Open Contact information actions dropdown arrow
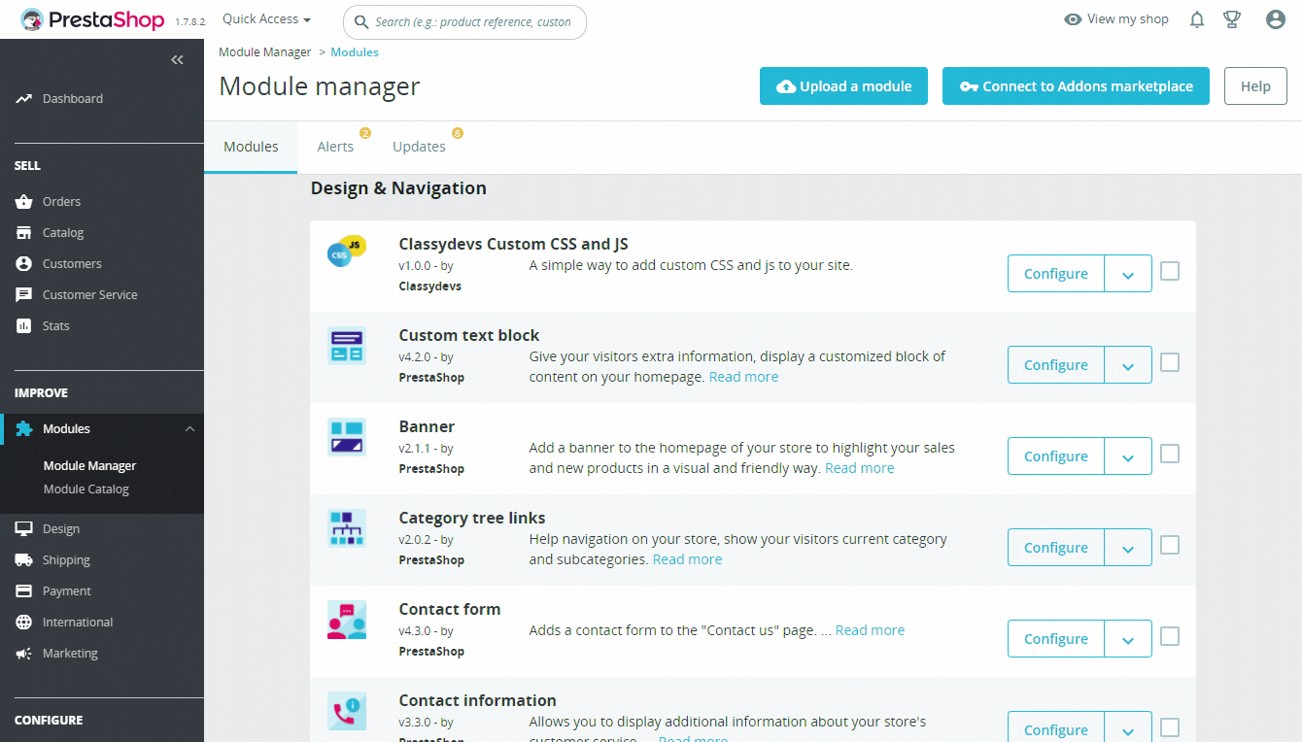The height and width of the screenshot is (742, 1302). coord(1128,728)
